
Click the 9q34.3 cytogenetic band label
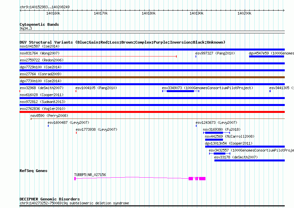[x=26, y=28]
